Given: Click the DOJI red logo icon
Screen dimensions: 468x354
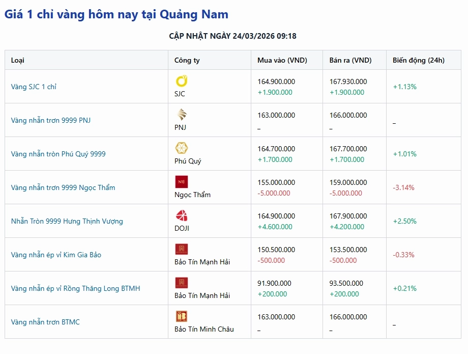Looking at the screenshot, I should point(181,215).
